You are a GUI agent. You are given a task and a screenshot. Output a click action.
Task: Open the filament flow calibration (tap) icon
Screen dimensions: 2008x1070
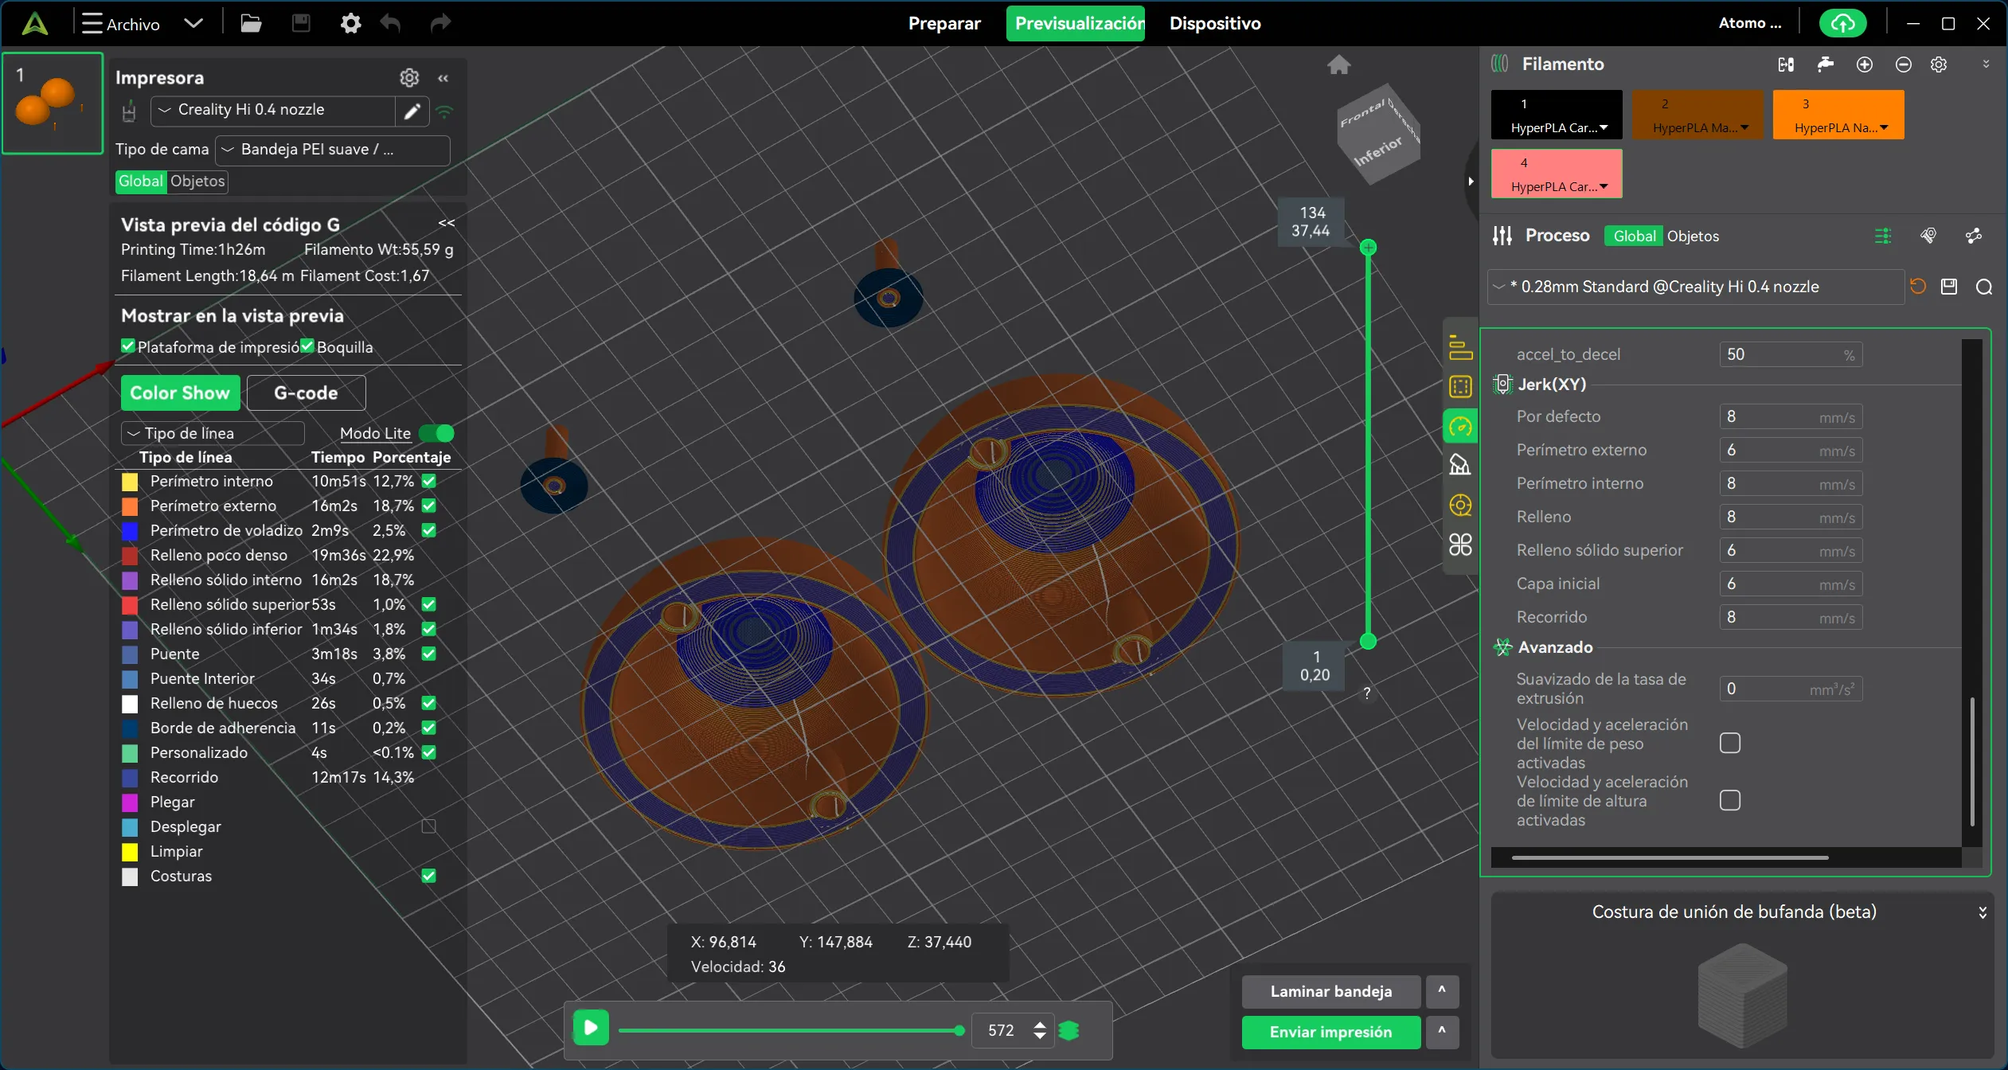[1826, 64]
